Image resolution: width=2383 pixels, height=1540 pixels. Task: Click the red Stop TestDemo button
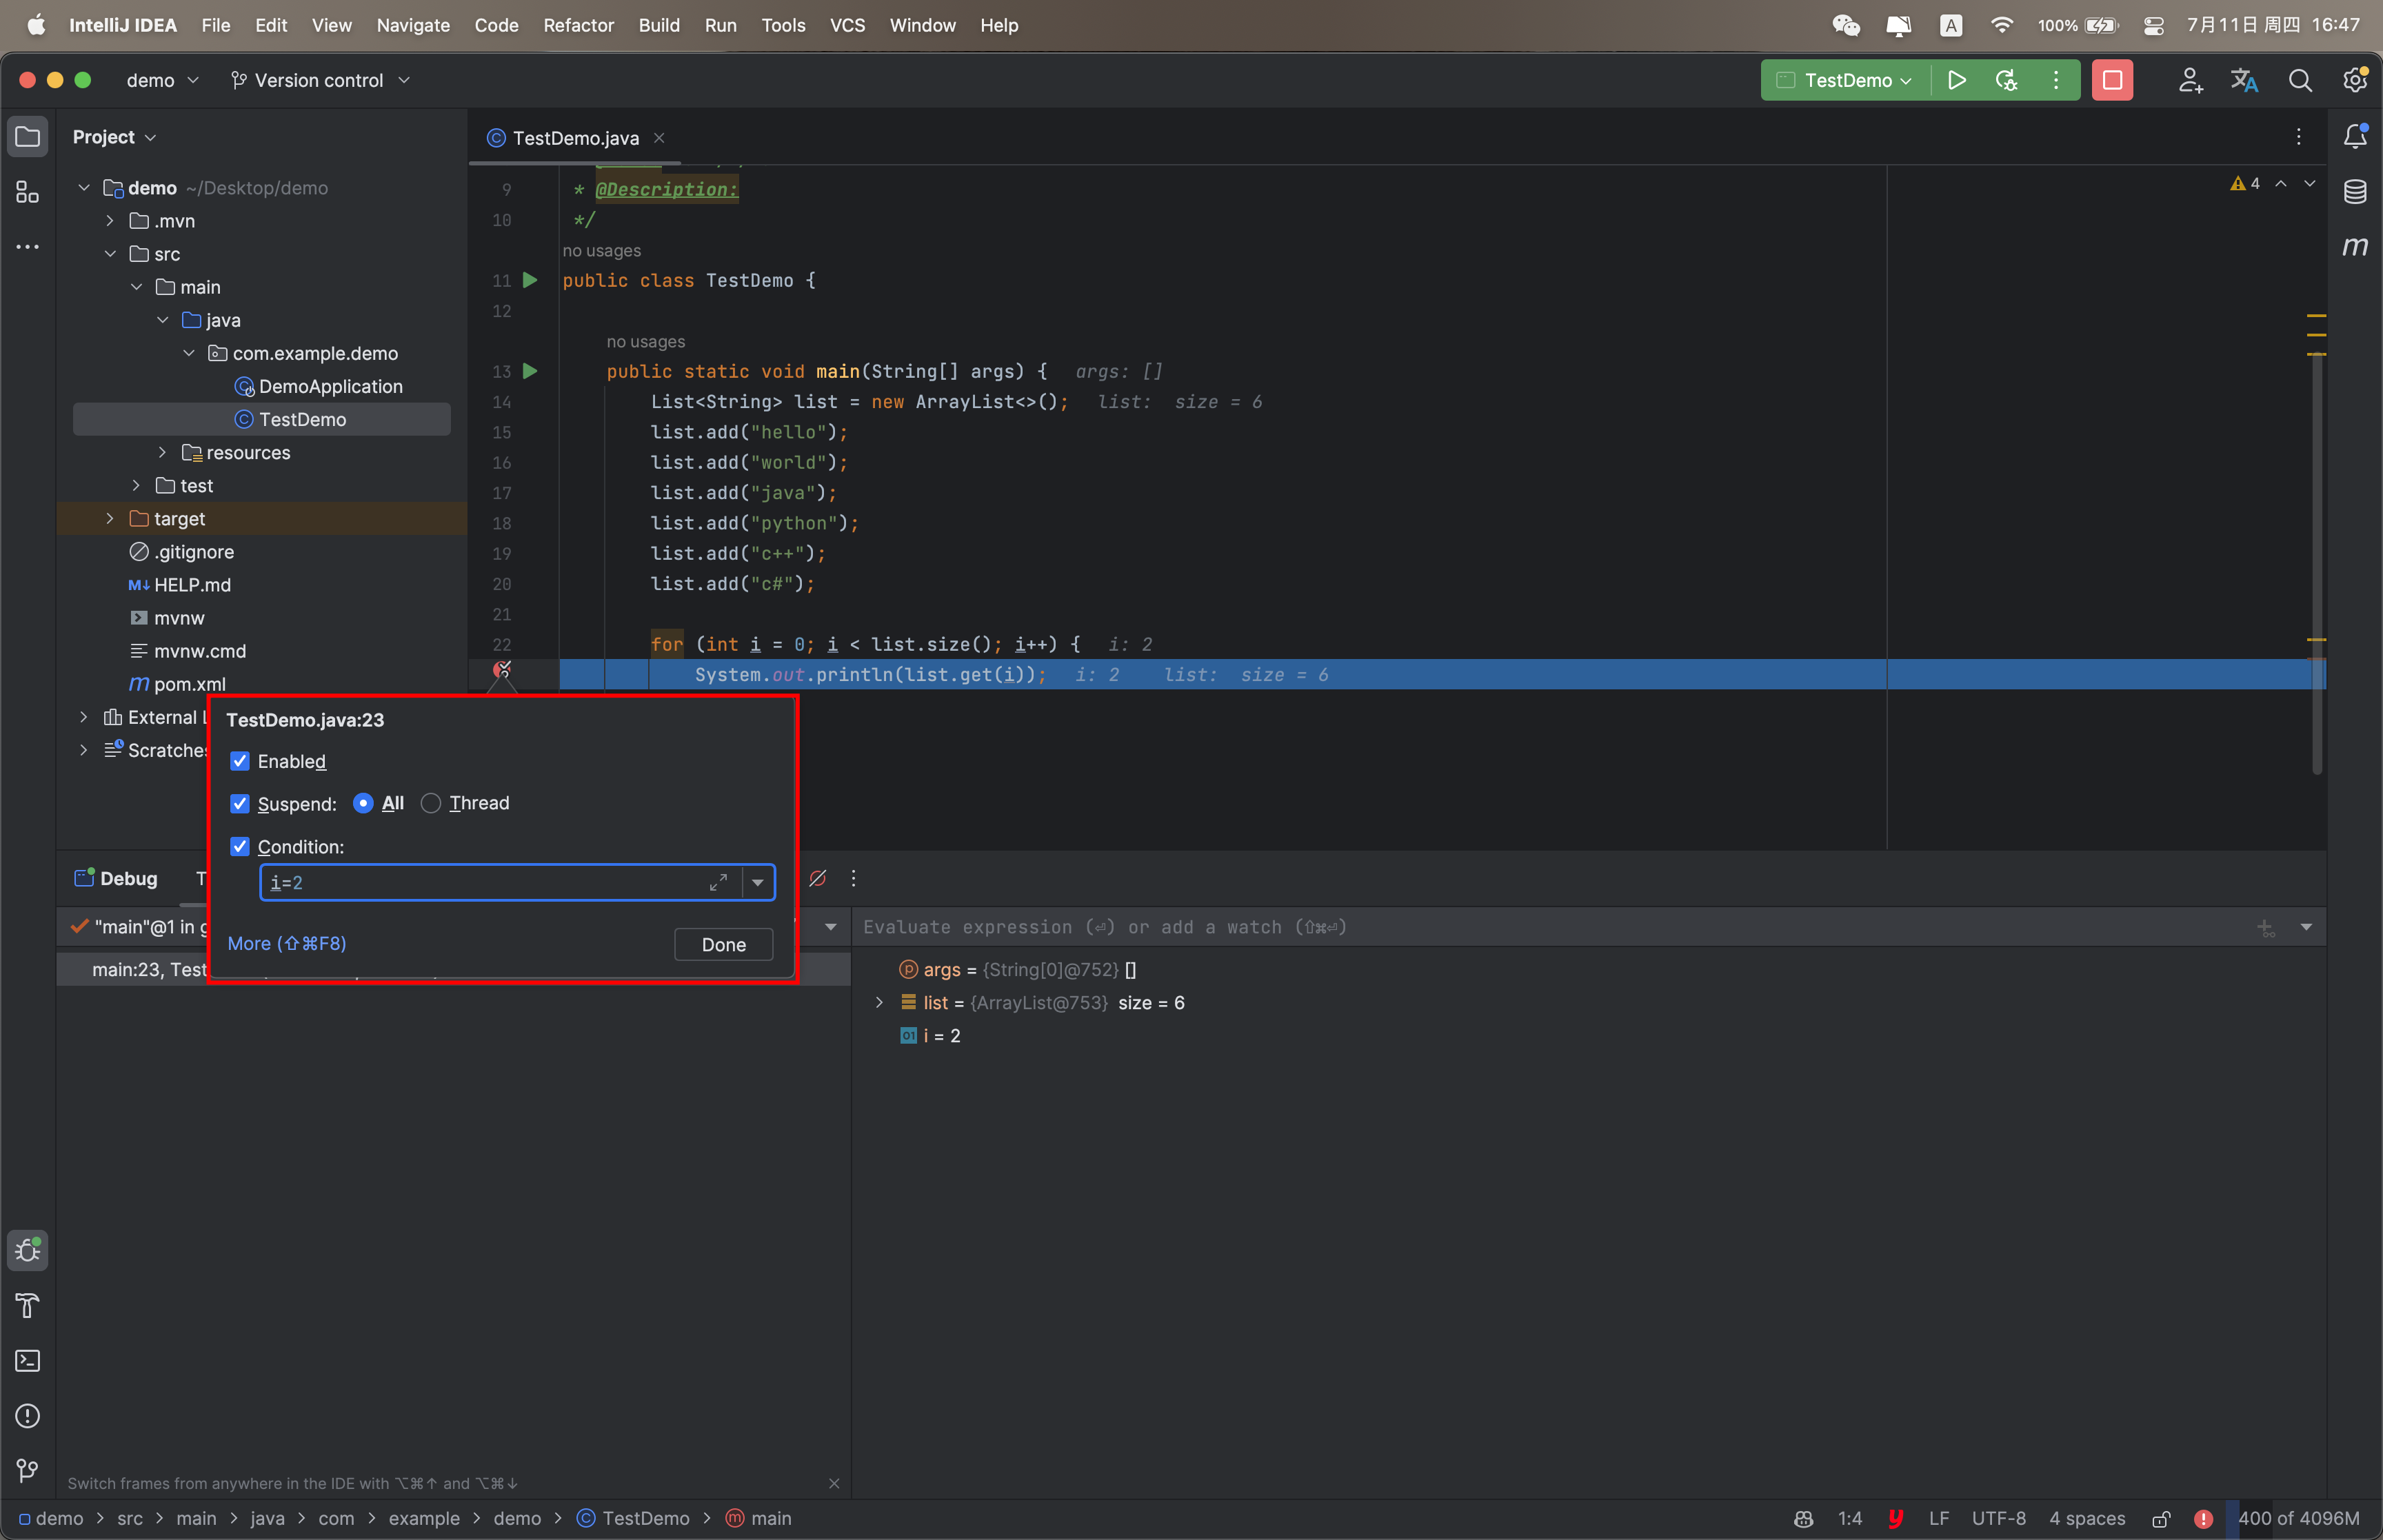tap(2112, 80)
